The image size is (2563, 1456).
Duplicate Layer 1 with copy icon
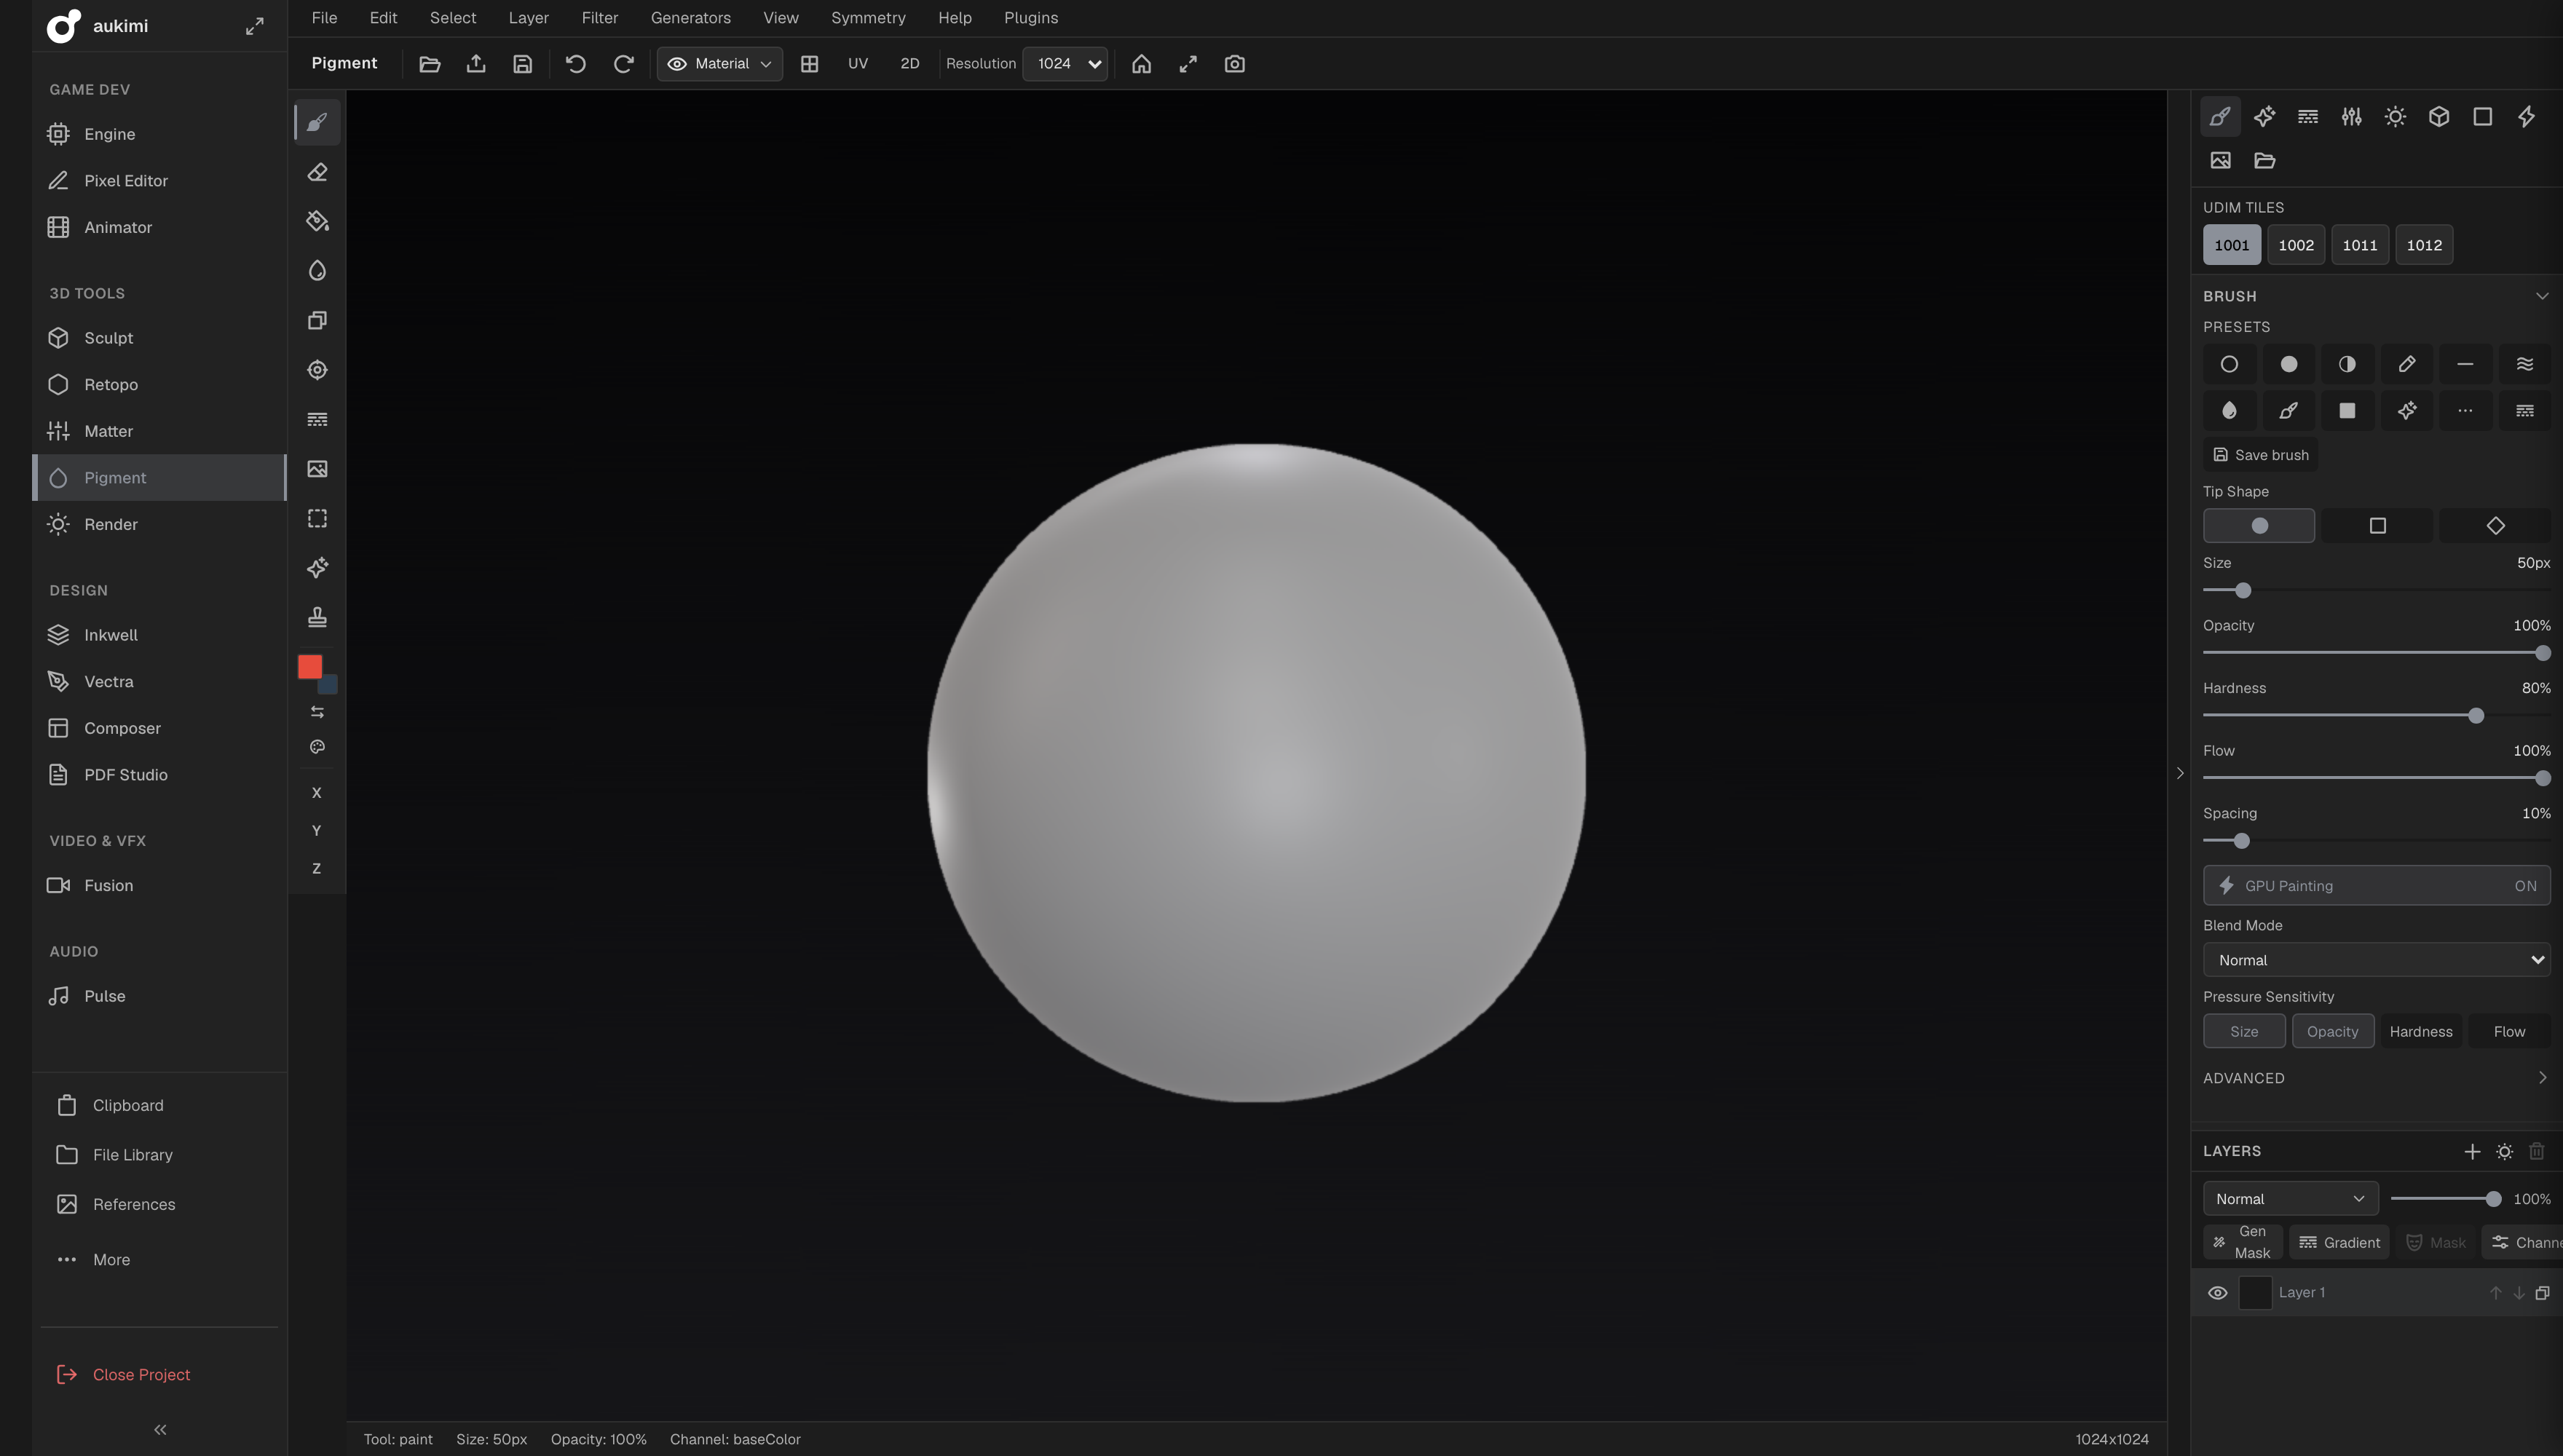pos(2542,1293)
